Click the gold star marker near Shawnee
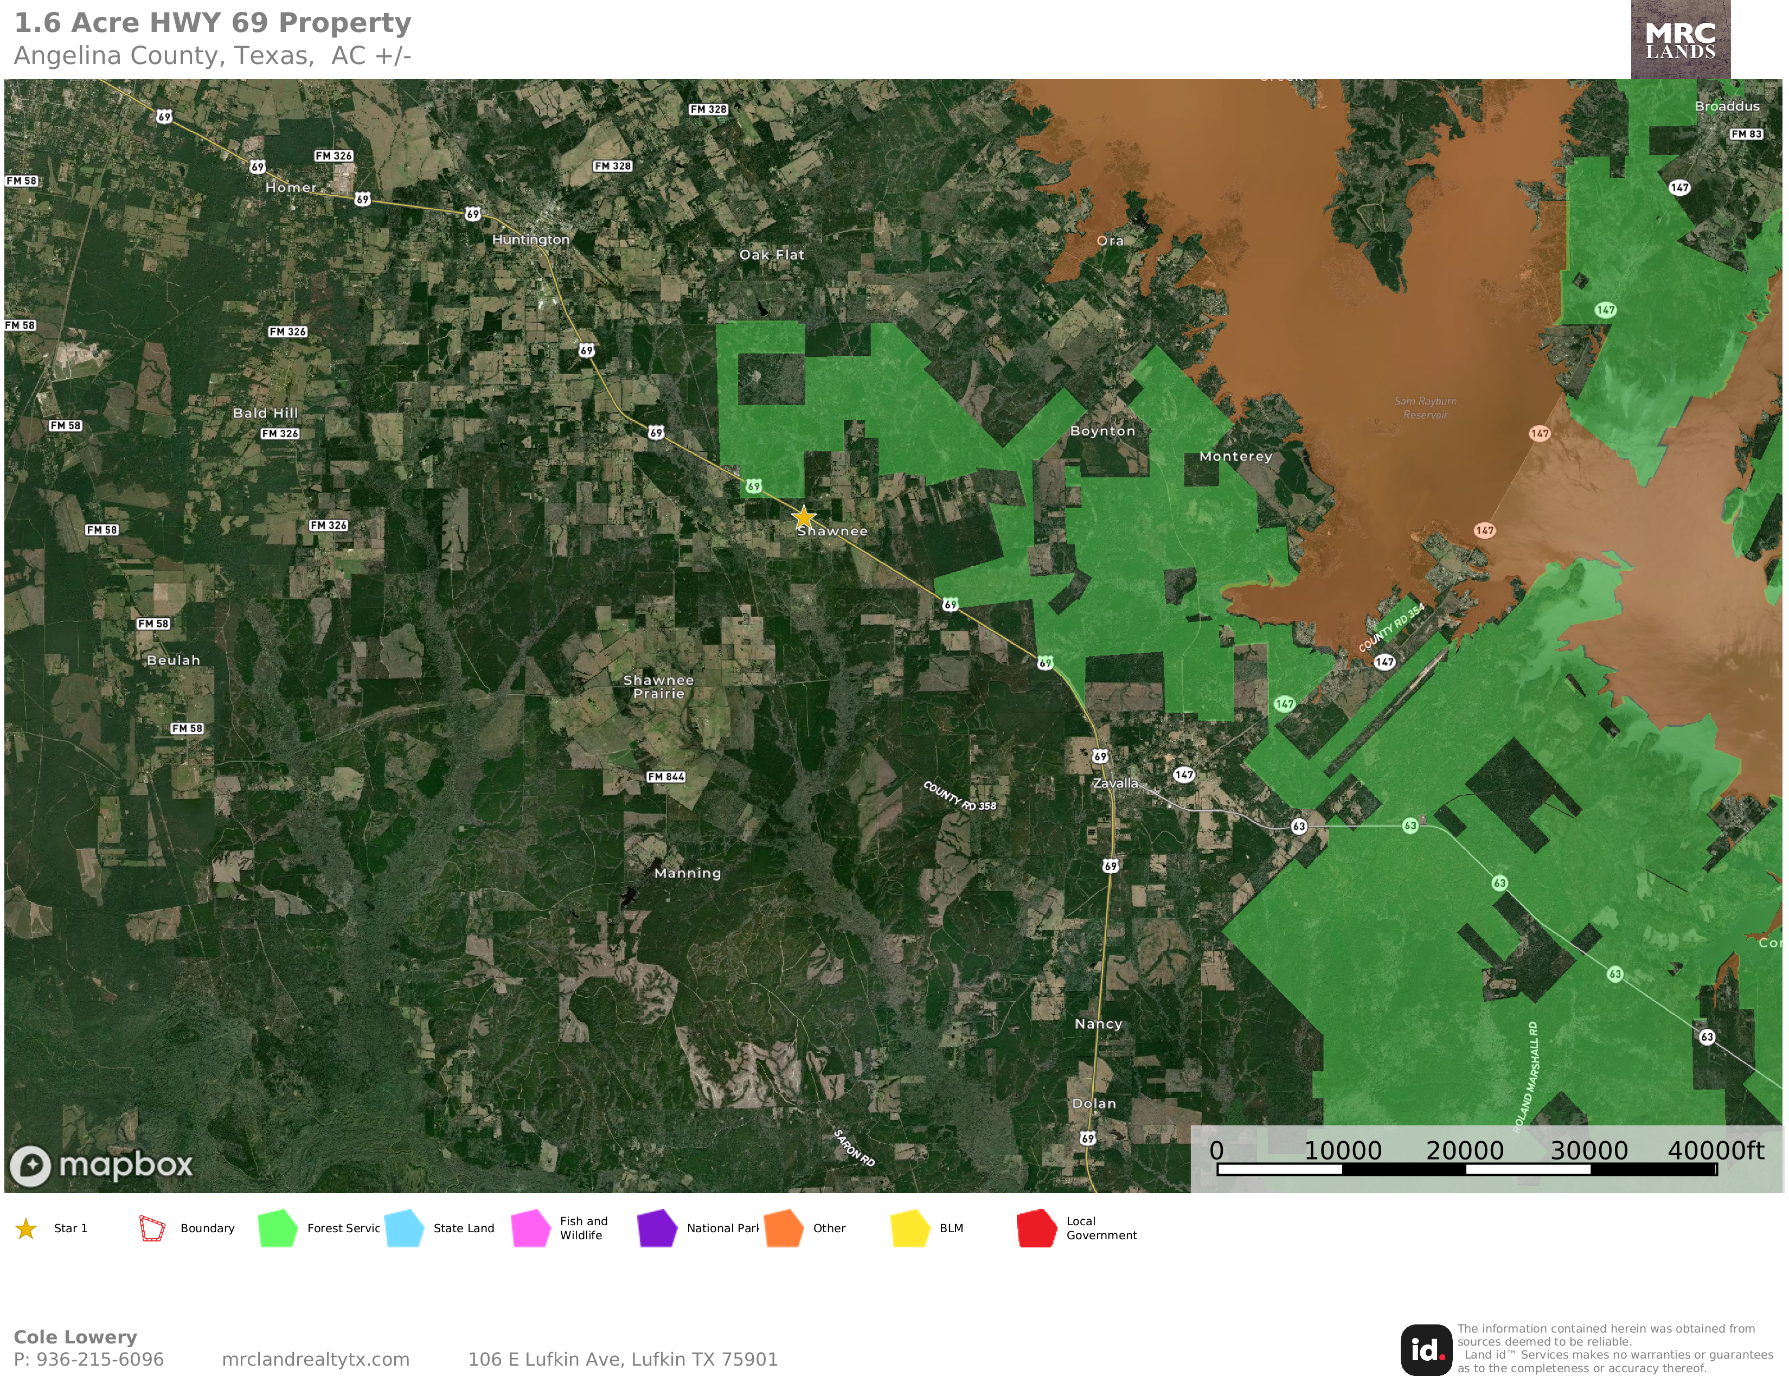The height and width of the screenshot is (1383, 1789). pyautogui.click(x=804, y=517)
